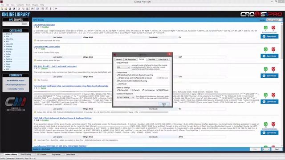Toggle the DS4 BT Boost checkbox
285x160 pixels.
pos(157,90)
